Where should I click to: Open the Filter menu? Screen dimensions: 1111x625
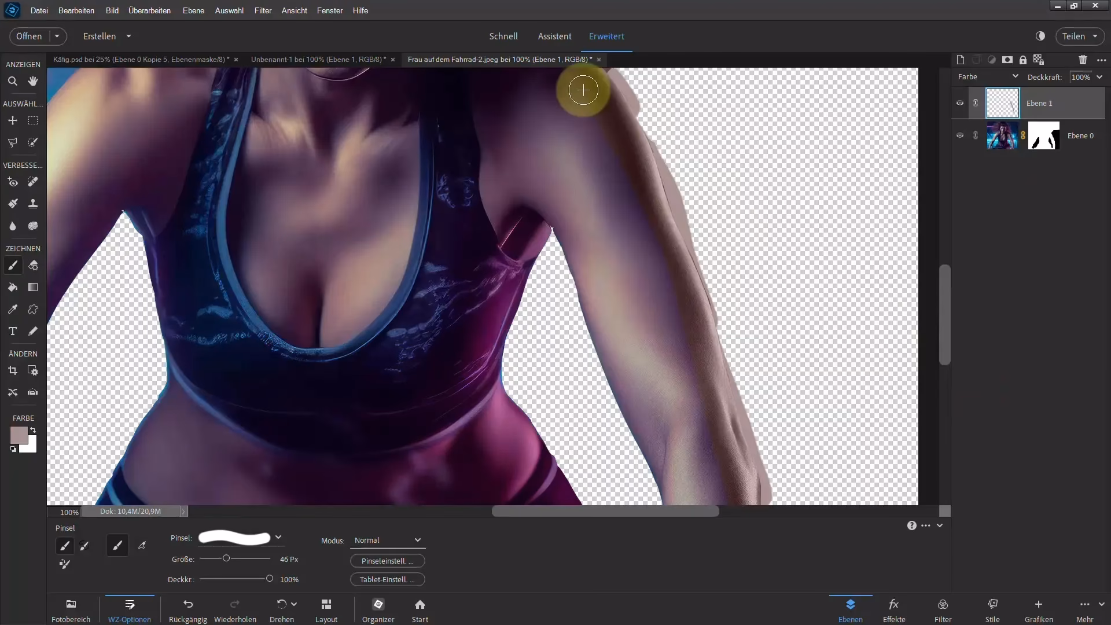point(263,10)
